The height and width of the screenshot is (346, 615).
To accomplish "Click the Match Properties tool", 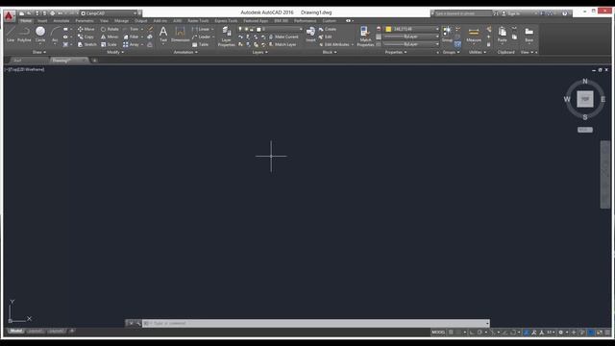I will tap(365, 37).
